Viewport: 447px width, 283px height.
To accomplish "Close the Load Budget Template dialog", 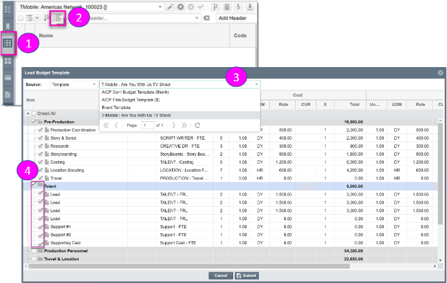I will pyautogui.click(x=440, y=73).
